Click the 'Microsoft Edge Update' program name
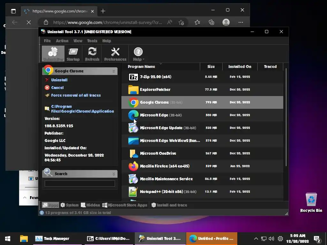 tap(161, 128)
